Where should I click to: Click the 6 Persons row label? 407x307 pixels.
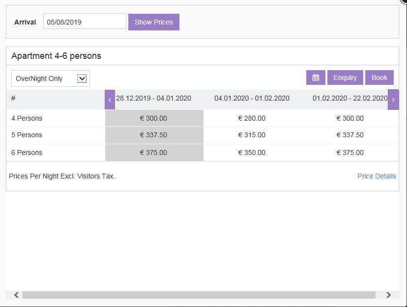coord(27,153)
